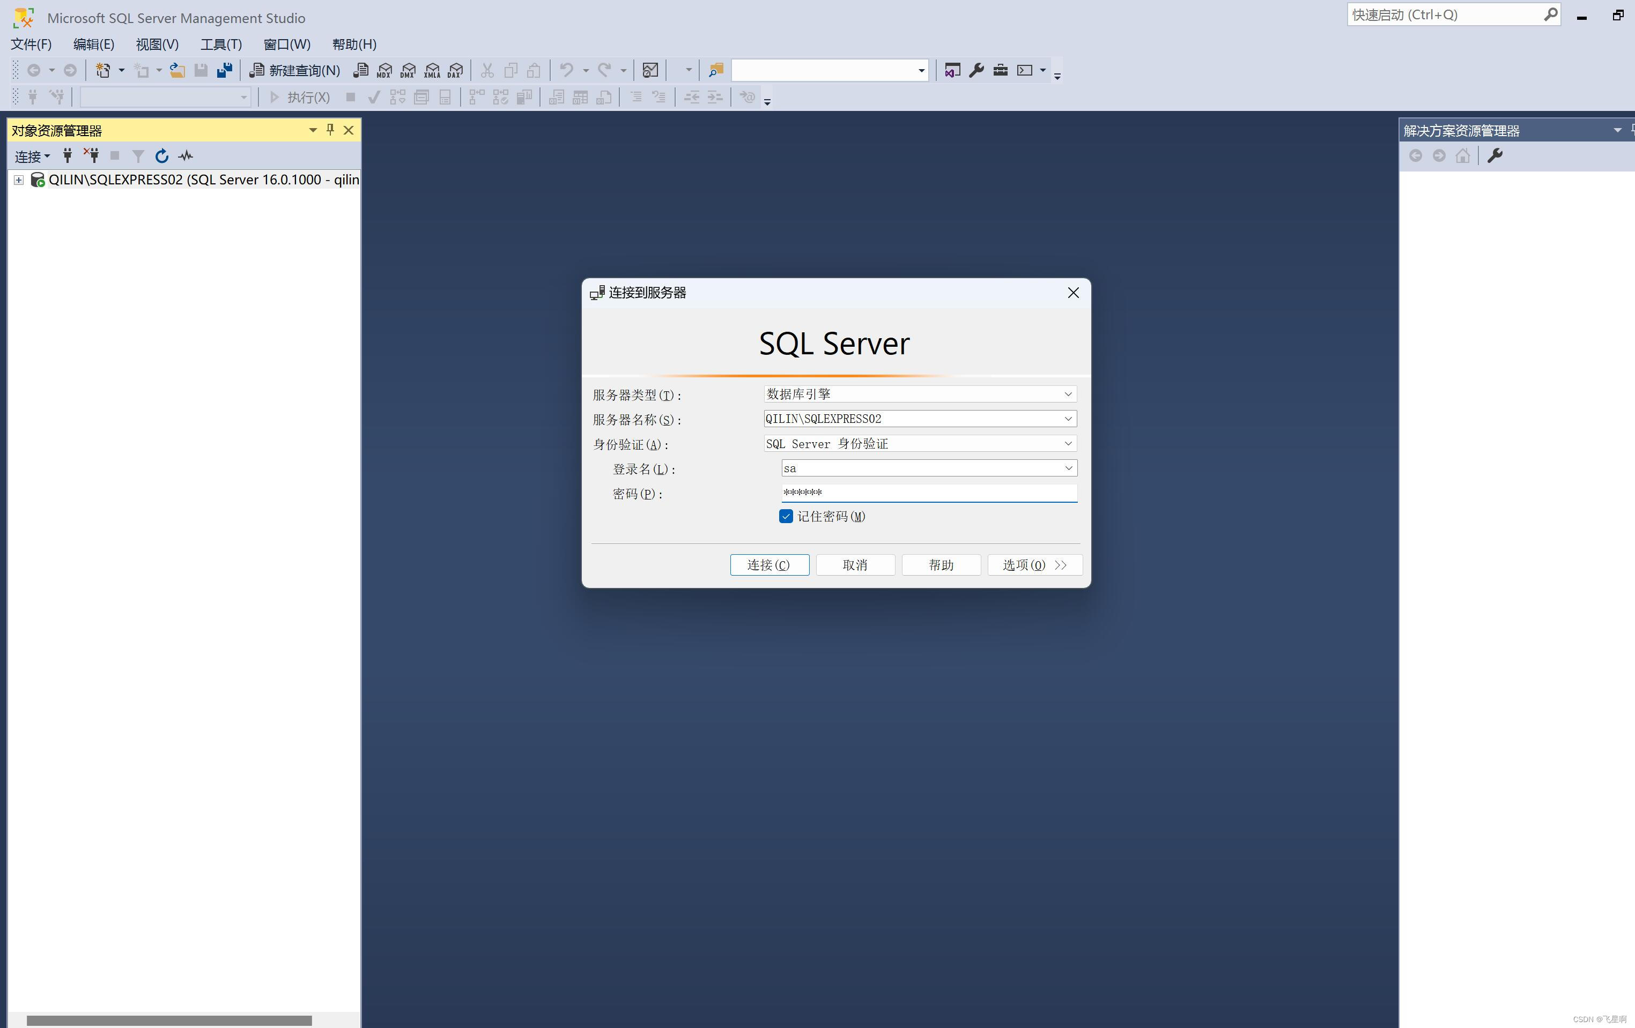This screenshot has width=1635, height=1028.
Task: Click the toolbar overflow options arrow on first row
Action: pos(1057,76)
